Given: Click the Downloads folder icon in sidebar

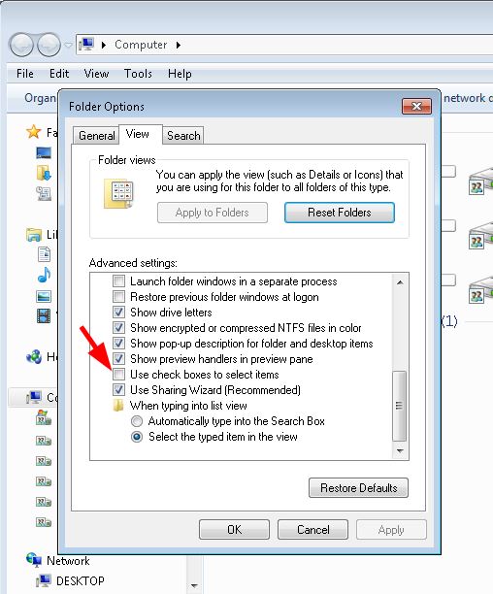Looking at the screenshot, I should (x=44, y=173).
